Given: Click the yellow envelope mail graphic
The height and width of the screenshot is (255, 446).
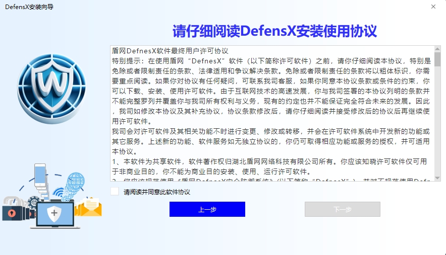Looking at the screenshot, I should point(89,207).
